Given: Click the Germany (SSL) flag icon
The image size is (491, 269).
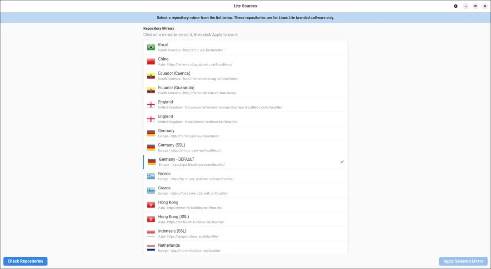Looking at the screenshot, I should pyautogui.click(x=151, y=147).
